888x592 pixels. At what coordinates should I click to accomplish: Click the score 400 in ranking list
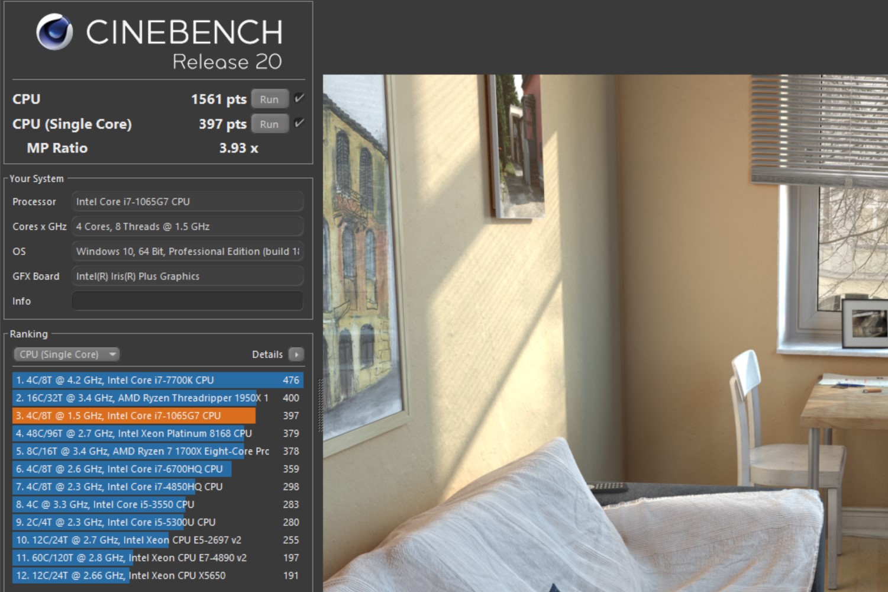pos(290,398)
